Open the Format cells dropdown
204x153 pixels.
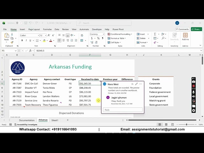point(142,42)
